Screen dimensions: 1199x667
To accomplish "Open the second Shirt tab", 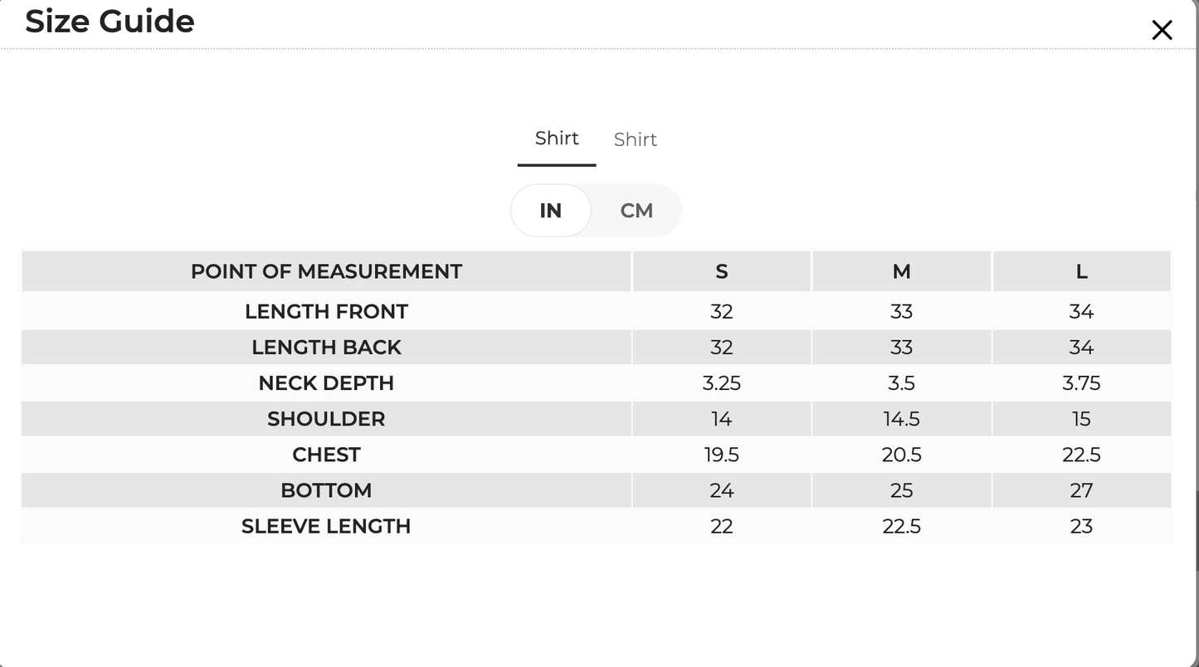I will [x=636, y=139].
